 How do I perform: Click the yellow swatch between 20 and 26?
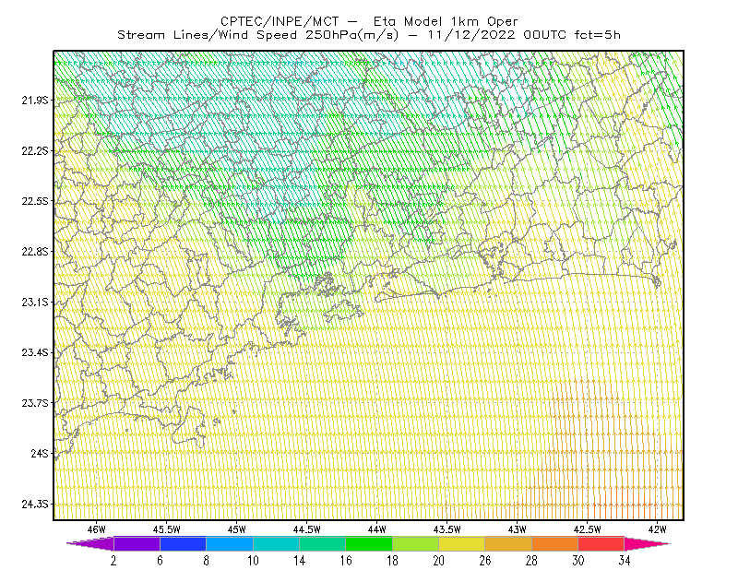[x=462, y=543]
